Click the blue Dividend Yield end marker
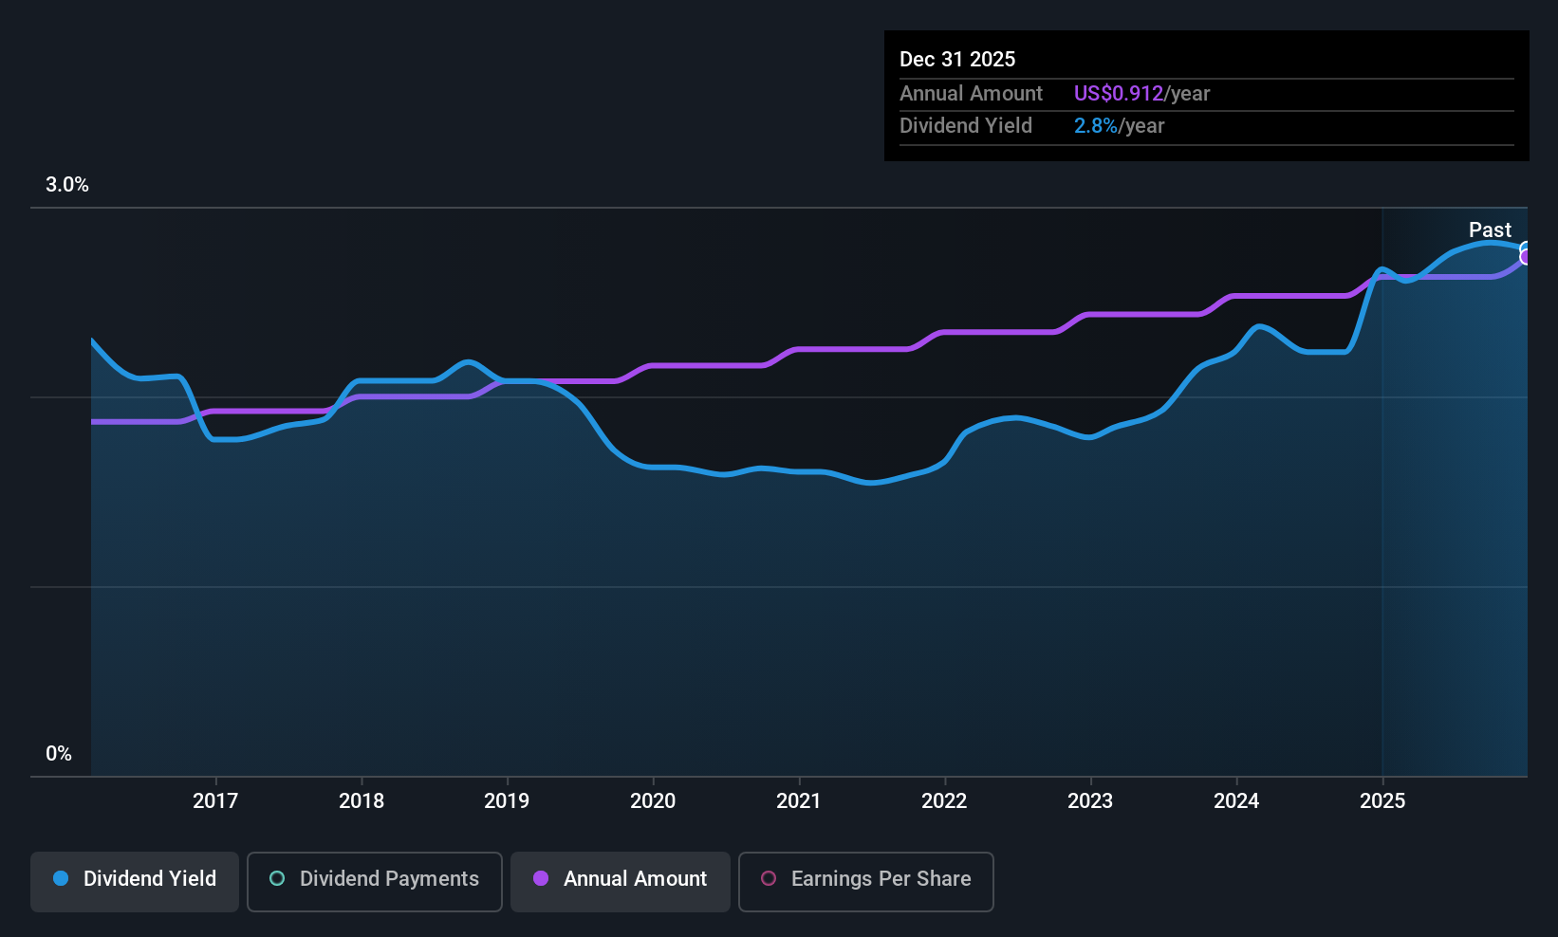This screenshot has height=937, width=1558. pyautogui.click(x=1526, y=248)
